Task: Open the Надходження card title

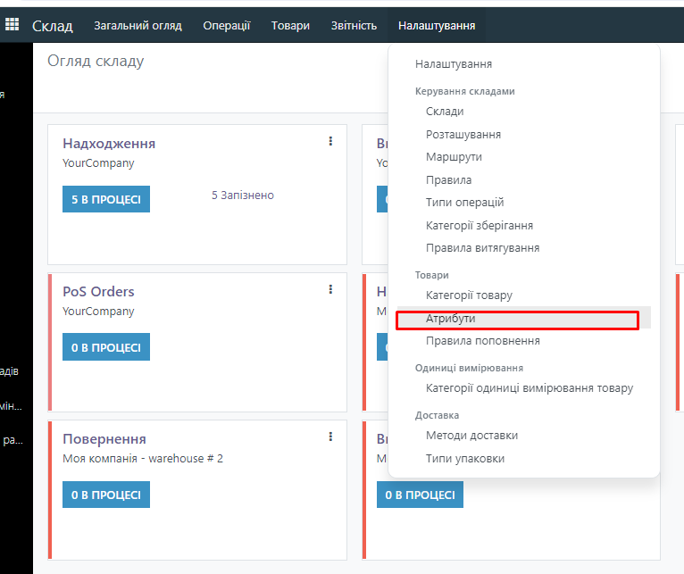Action: tap(109, 144)
